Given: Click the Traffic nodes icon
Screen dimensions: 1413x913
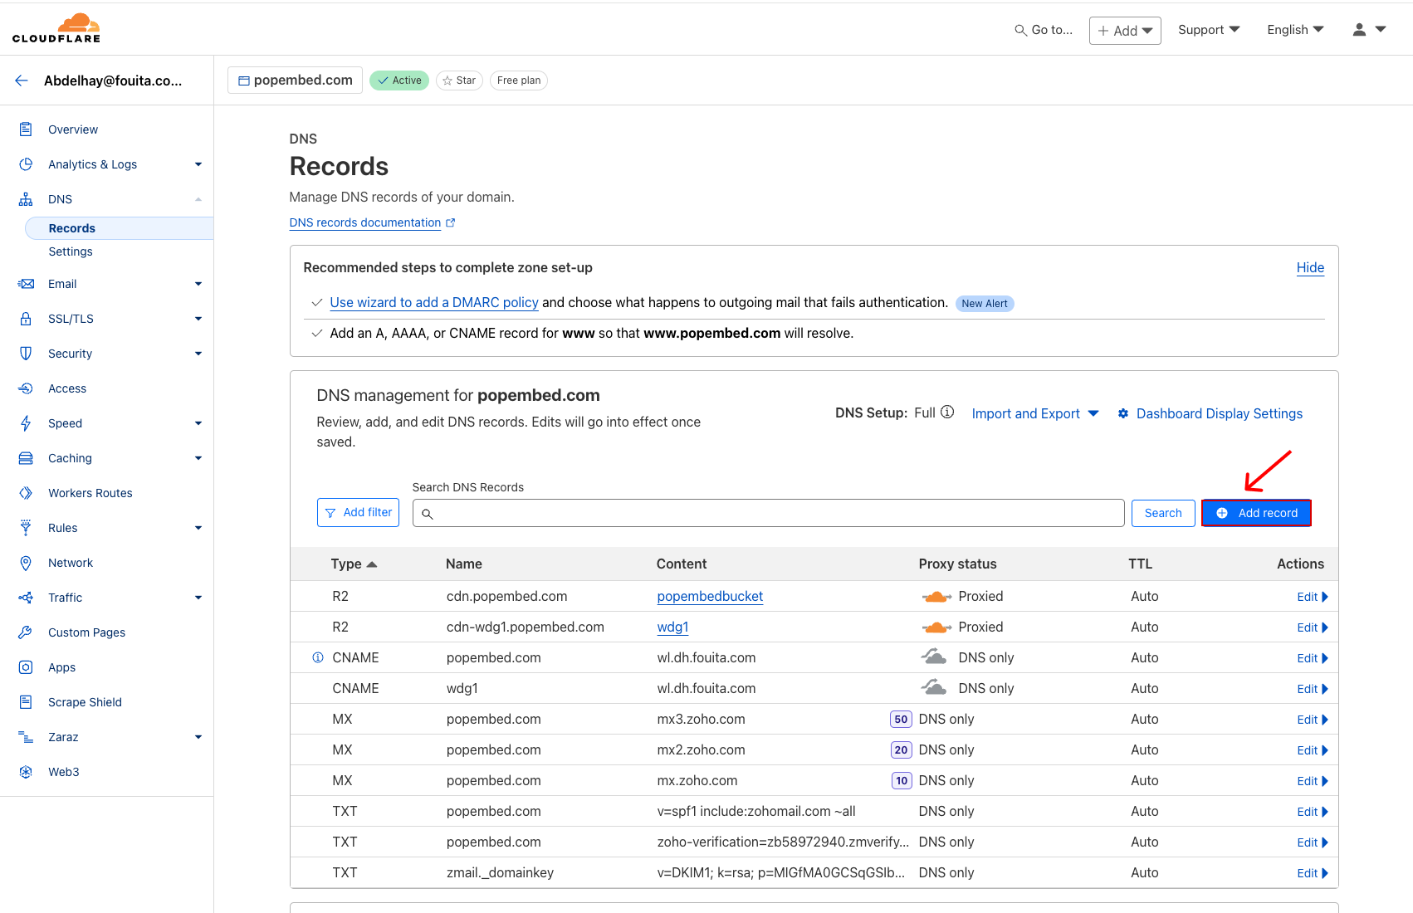Looking at the screenshot, I should tap(26, 598).
